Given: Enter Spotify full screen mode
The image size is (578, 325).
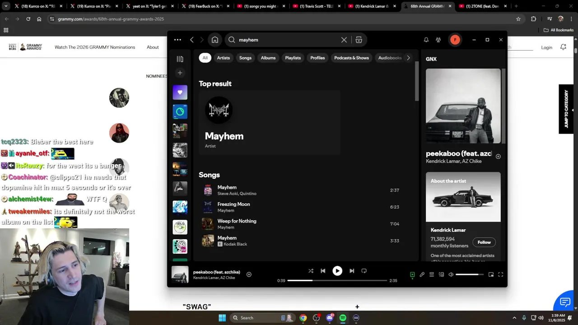Looking at the screenshot, I should [x=500, y=274].
